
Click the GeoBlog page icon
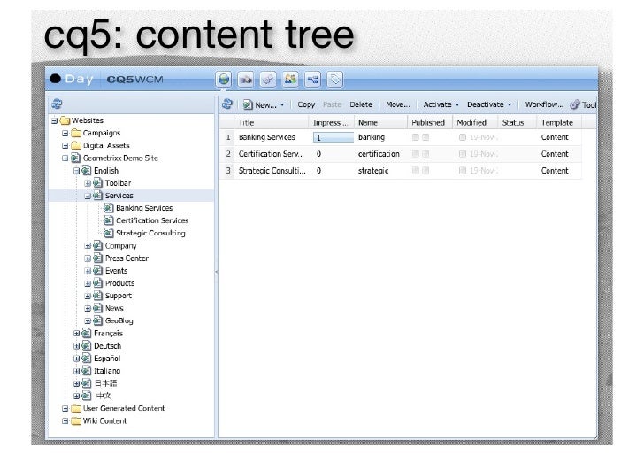pos(97,320)
